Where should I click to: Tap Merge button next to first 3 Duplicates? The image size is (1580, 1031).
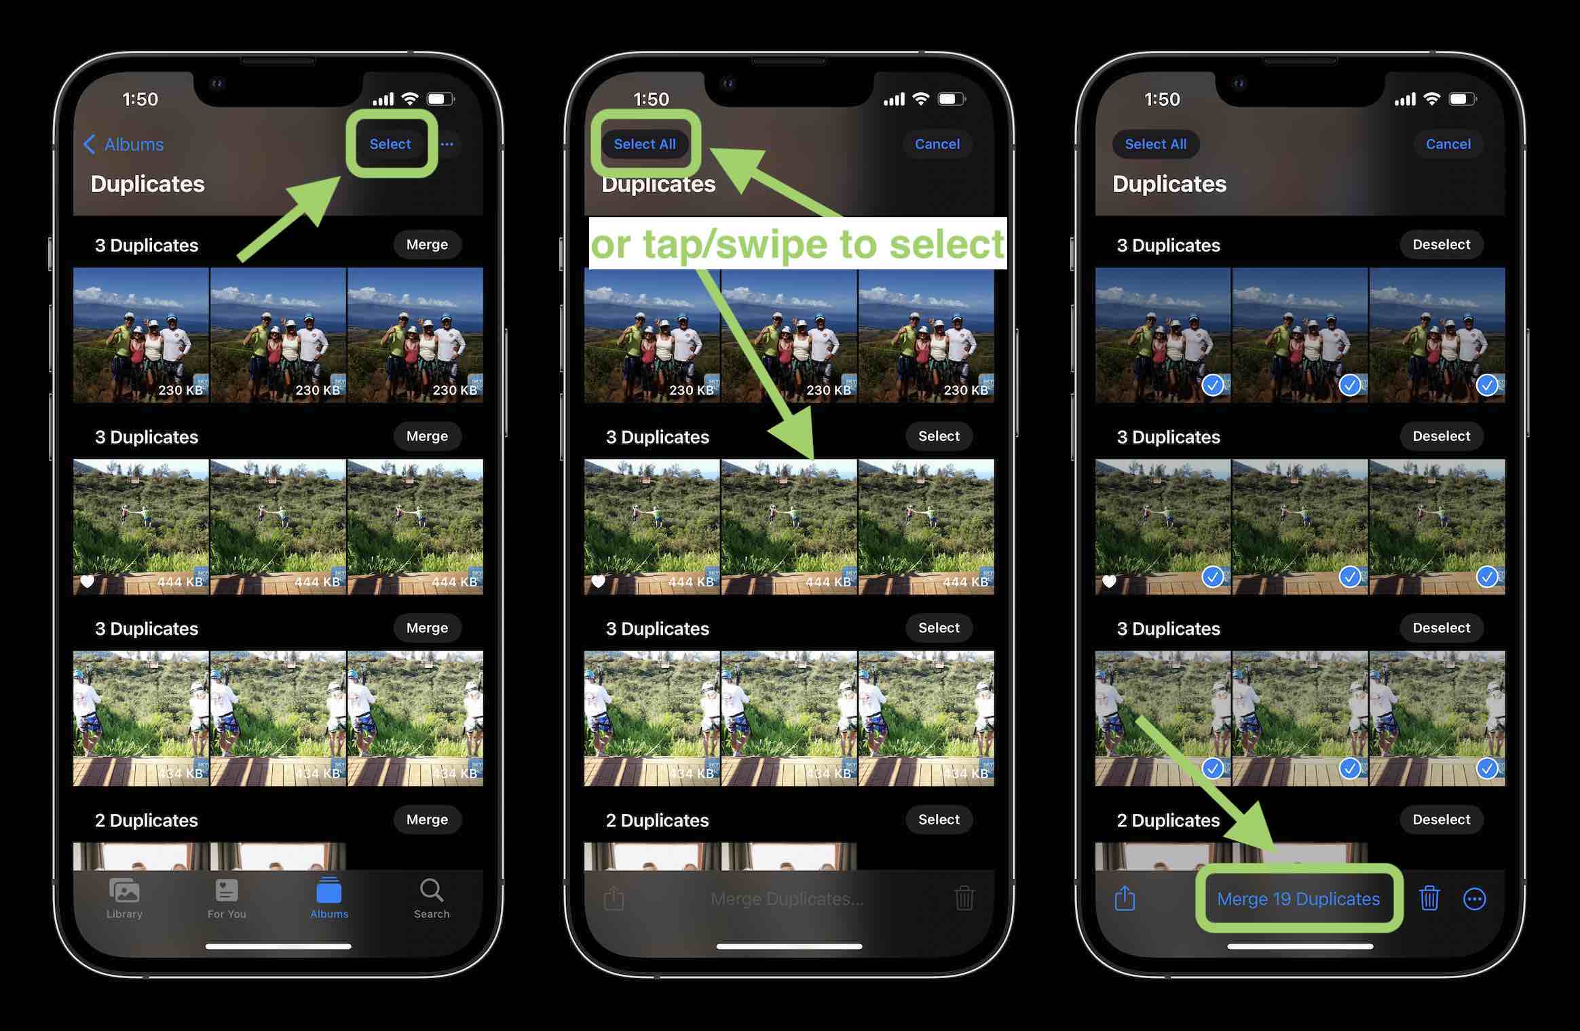[426, 244]
